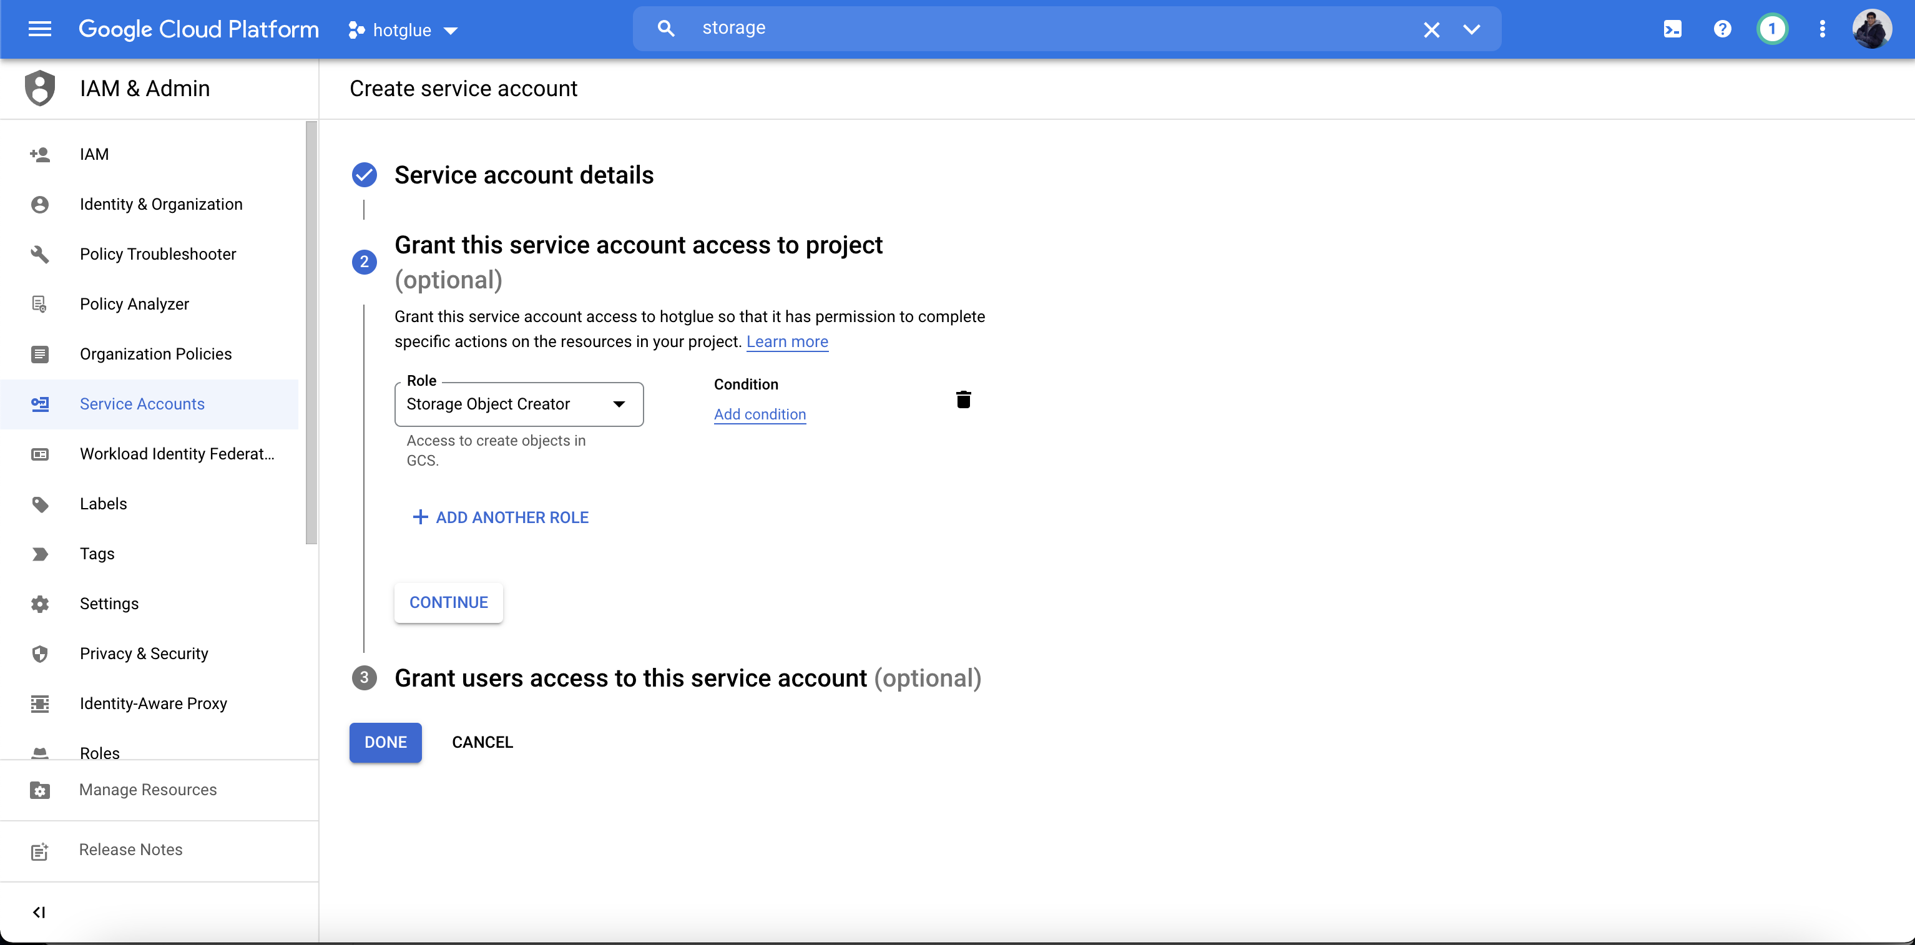
Task: Open Policy Troubleshooter menu item
Action: pyautogui.click(x=157, y=254)
